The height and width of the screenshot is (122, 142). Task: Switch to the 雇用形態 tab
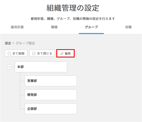[x=17, y=27]
